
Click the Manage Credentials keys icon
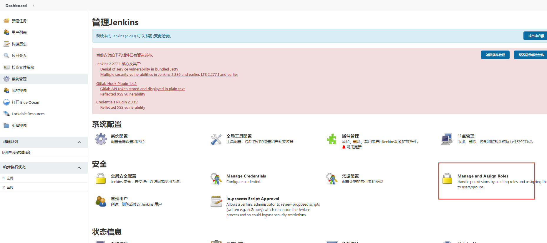click(216, 179)
